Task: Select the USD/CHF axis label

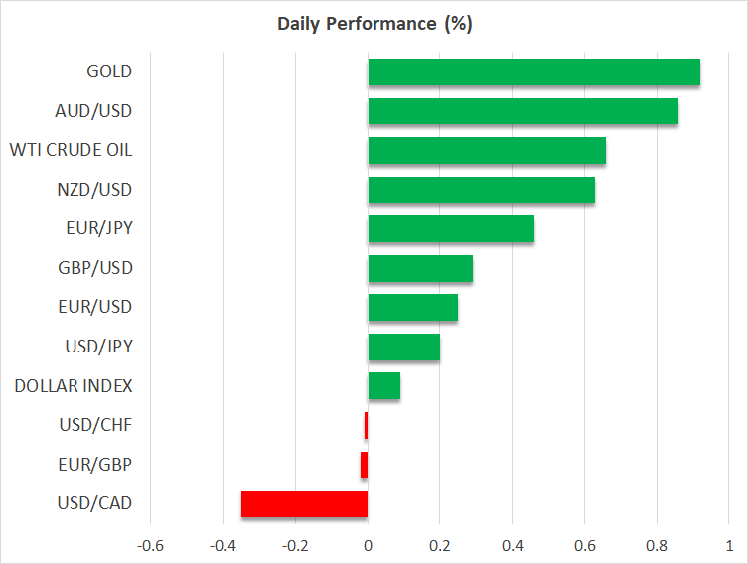Action: pyautogui.click(x=96, y=425)
